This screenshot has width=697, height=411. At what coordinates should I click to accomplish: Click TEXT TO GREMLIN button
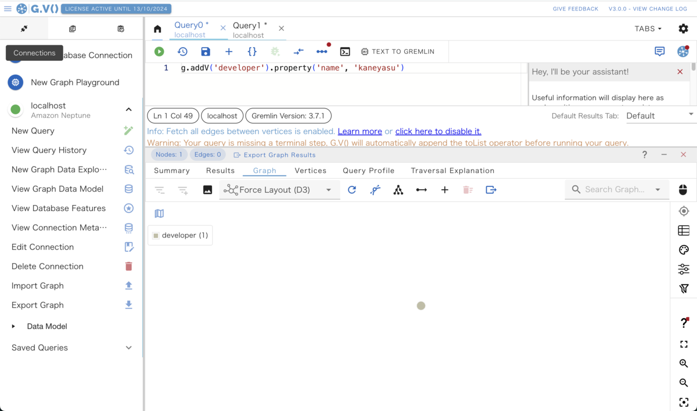coord(398,52)
